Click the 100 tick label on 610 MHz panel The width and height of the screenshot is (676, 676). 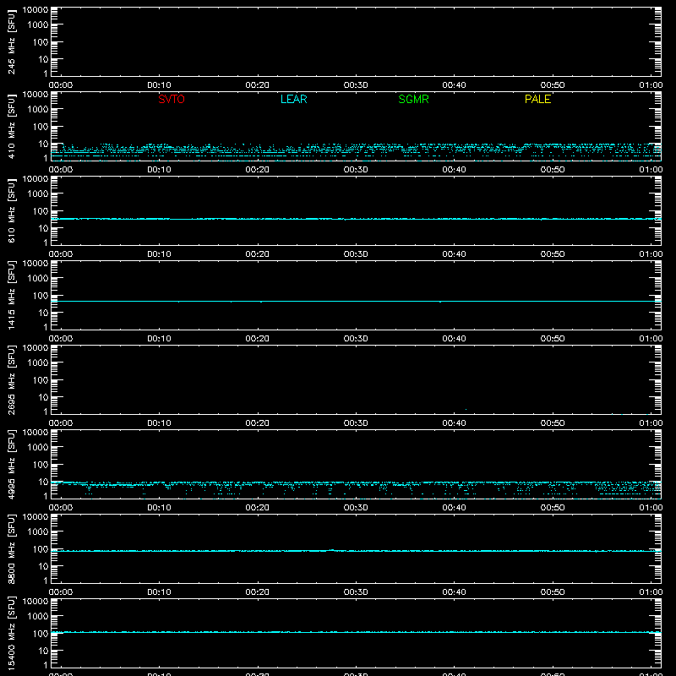[41, 211]
